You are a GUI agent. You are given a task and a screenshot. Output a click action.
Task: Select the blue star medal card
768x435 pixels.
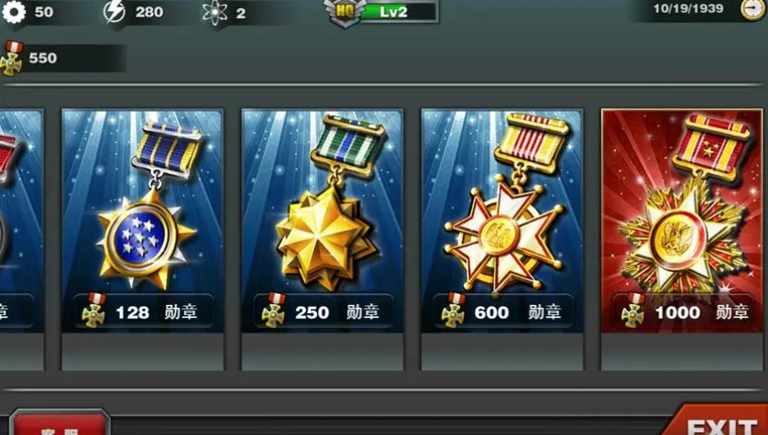coord(143,220)
